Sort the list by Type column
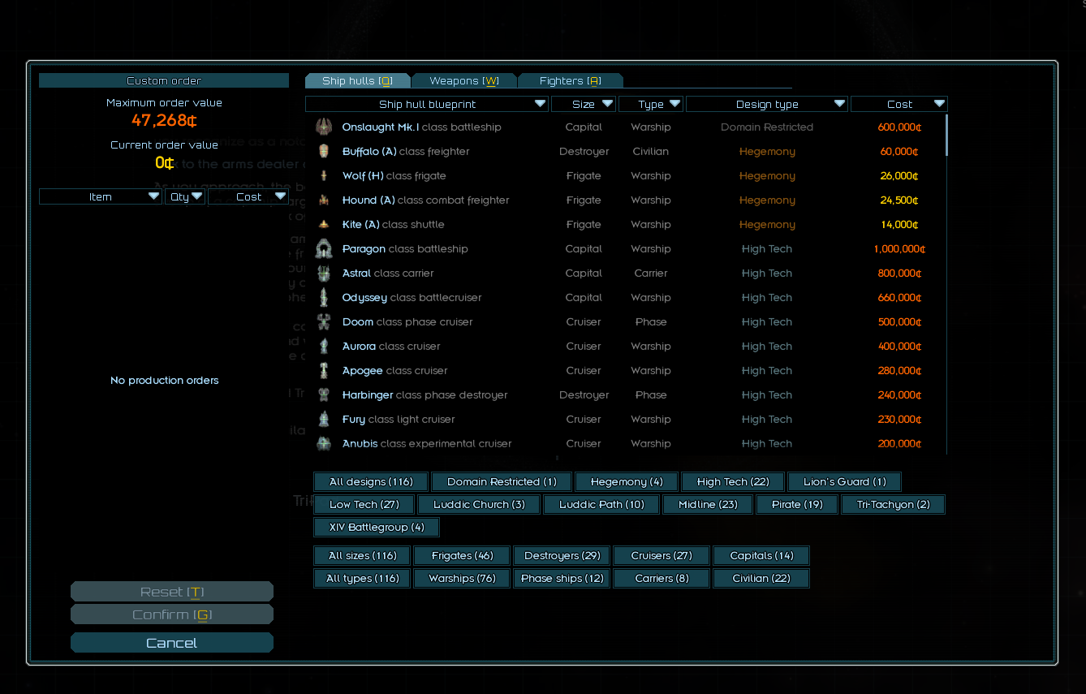Image resolution: width=1086 pixels, height=694 pixels. [651, 104]
